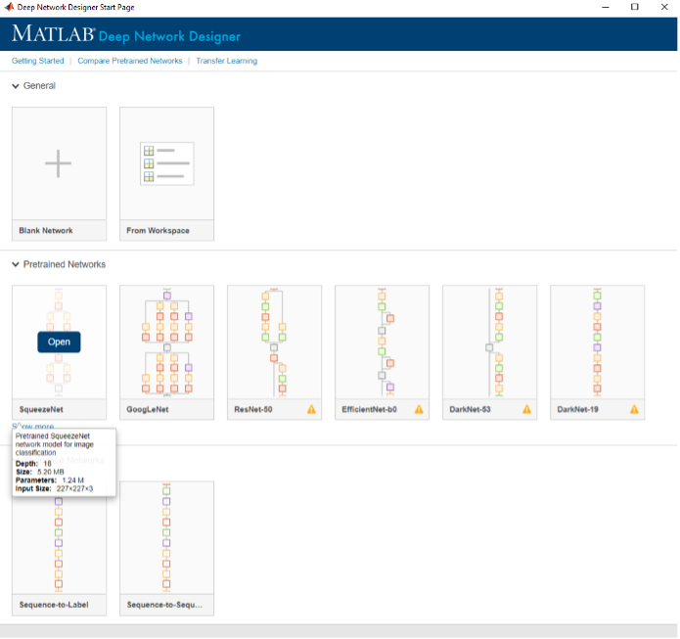Screen dimensions: 680x639
Task: Collapse the Pretrained Networks section chevron
Action: click(x=16, y=264)
